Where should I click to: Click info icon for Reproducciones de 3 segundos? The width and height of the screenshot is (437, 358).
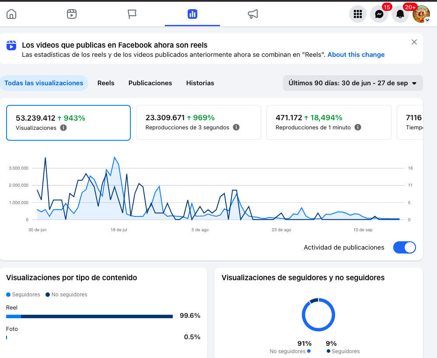tap(236, 127)
